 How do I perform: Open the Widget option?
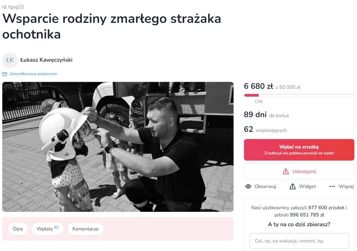click(303, 186)
